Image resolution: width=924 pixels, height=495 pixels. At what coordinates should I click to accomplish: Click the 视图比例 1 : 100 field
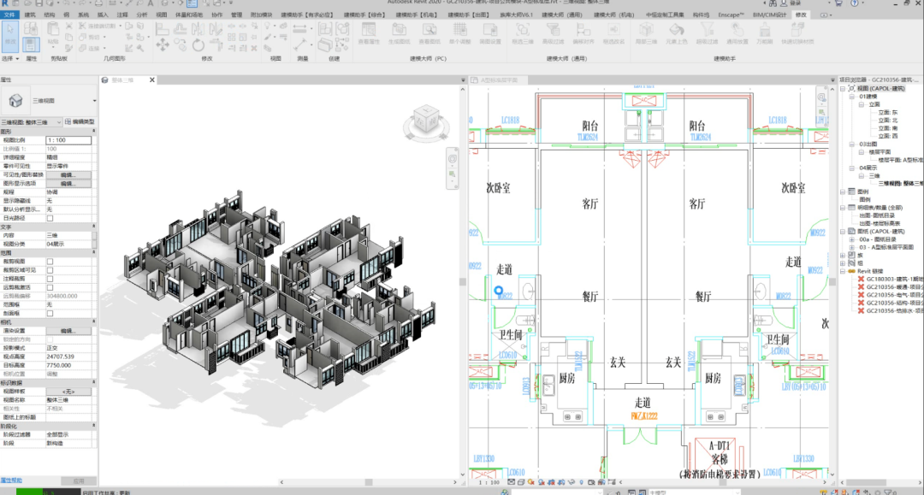tap(68, 140)
